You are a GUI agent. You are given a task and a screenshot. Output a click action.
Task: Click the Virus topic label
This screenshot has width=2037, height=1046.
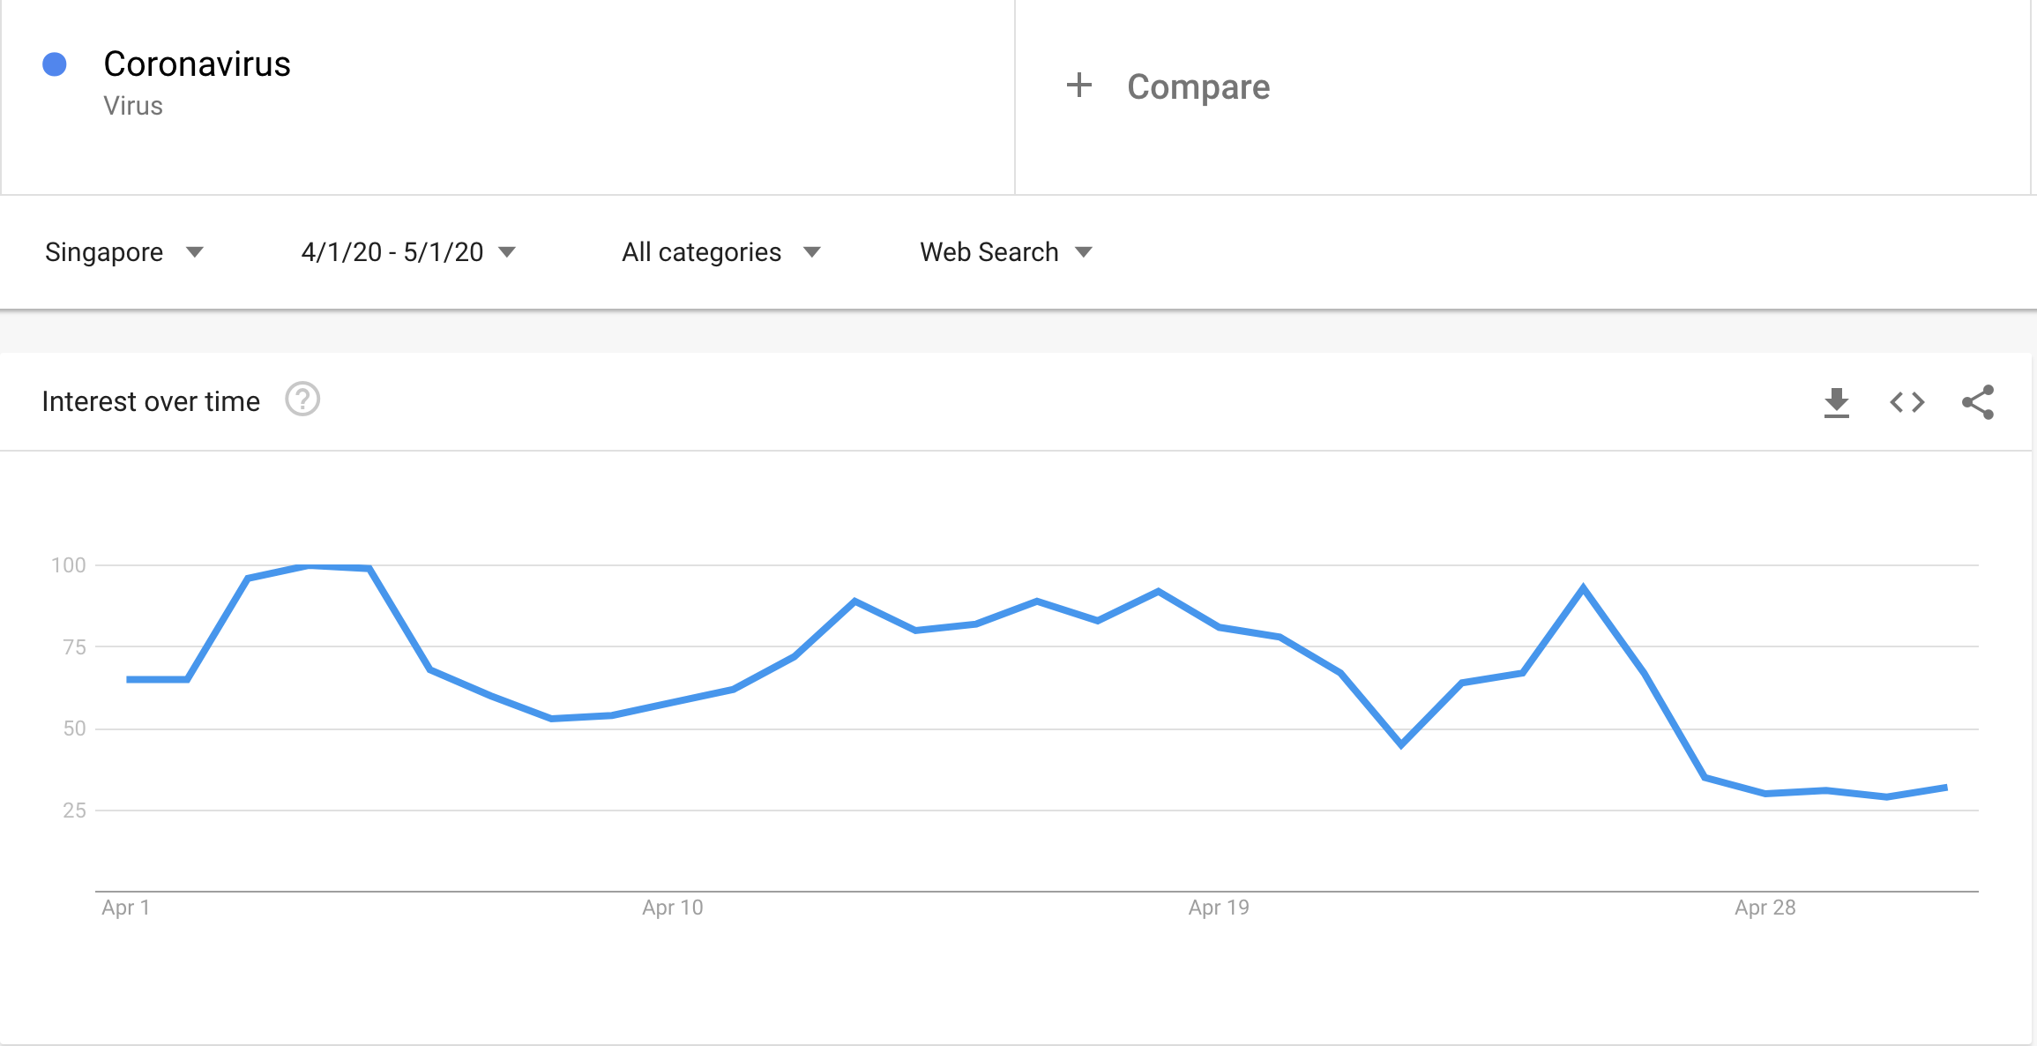133,106
